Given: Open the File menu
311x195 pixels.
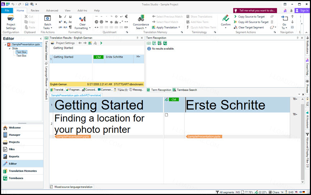Looking at the screenshot, I should point(7,10).
